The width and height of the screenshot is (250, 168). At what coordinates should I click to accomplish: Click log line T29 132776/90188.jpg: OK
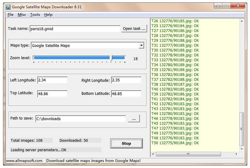[175, 40]
